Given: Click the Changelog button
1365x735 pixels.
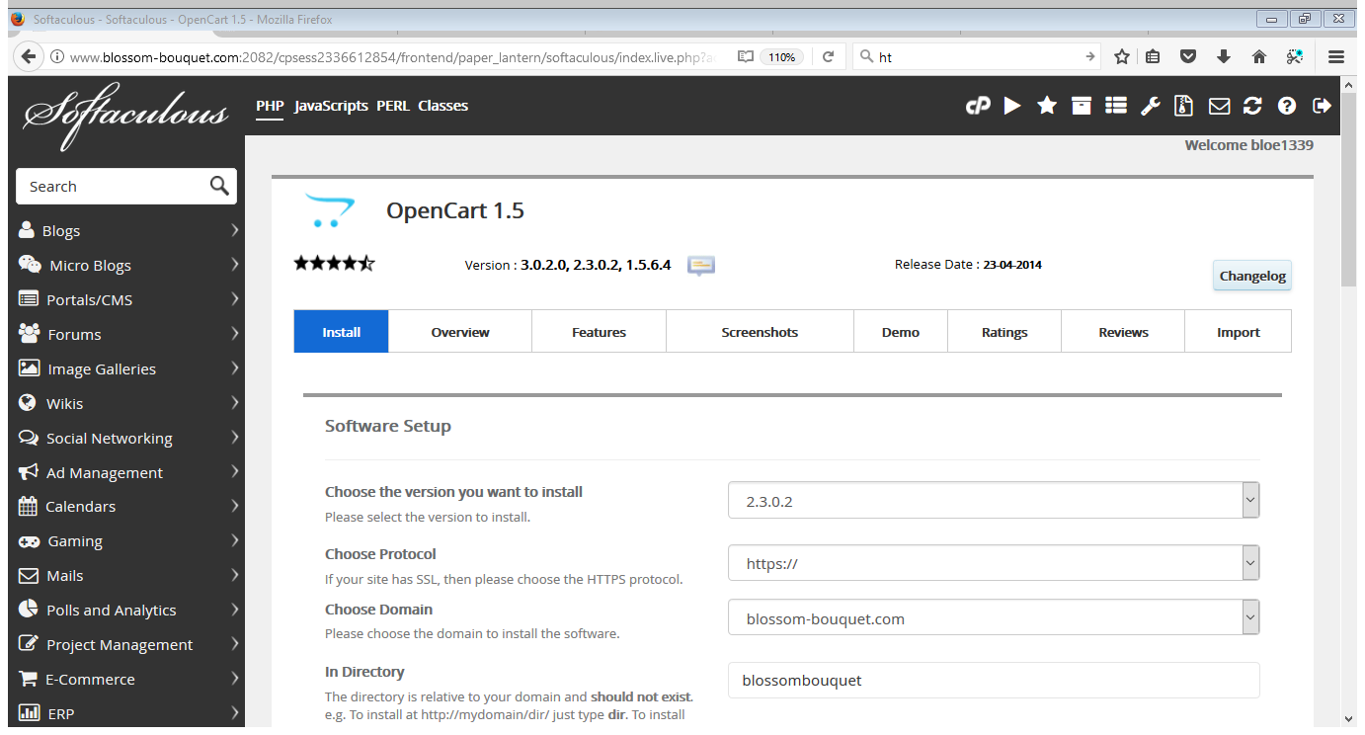Looking at the screenshot, I should coord(1252,276).
